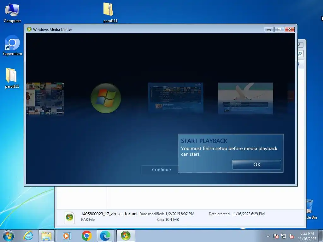This screenshot has height=242, width=323.
Task: Select the album art collage thumbnail
Action: 45,98
